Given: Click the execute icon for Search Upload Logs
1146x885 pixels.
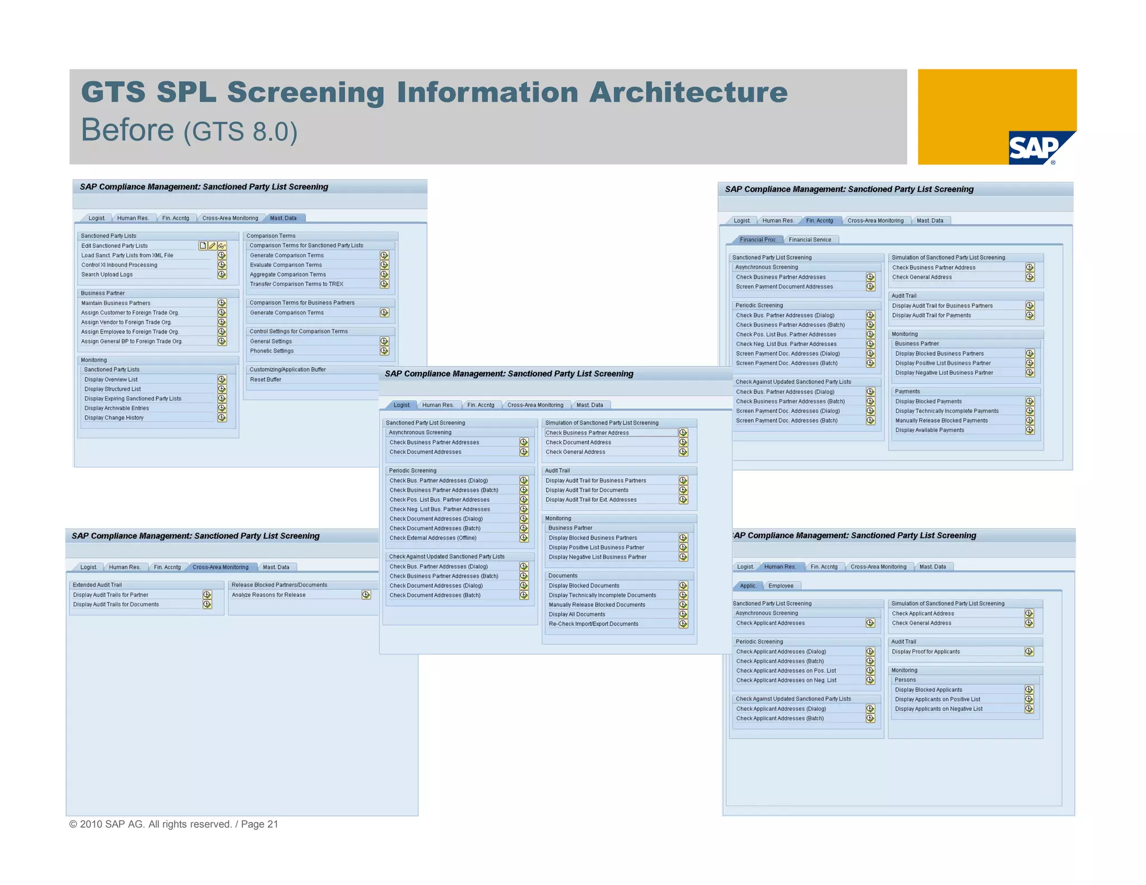Looking at the screenshot, I should click(x=222, y=274).
